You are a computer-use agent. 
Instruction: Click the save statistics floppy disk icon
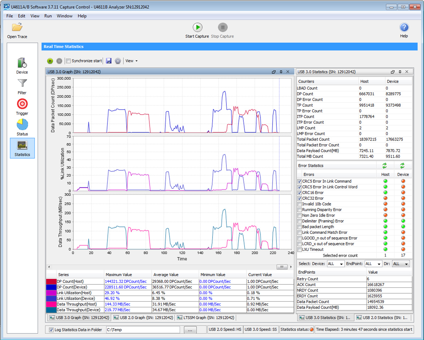[x=109, y=61]
